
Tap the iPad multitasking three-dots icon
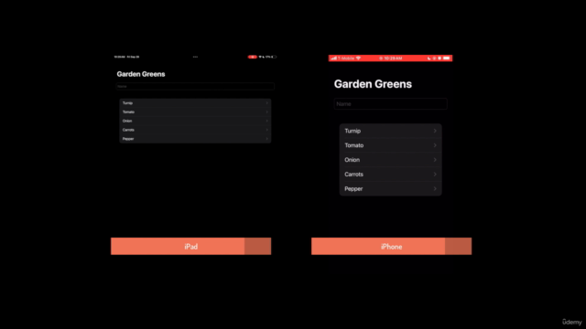pyautogui.click(x=195, y=57)
